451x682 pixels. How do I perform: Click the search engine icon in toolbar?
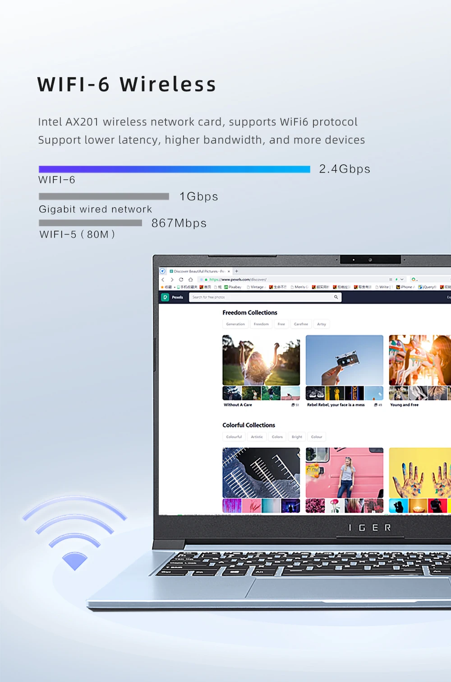tap(414, 280)
